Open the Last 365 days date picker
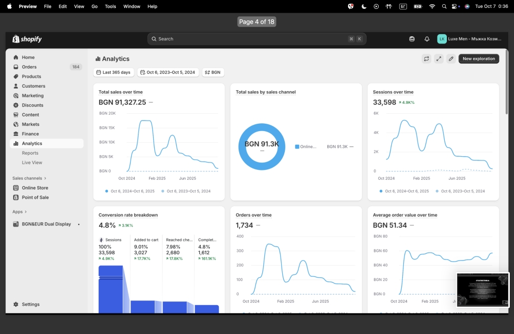This screenshot has height=334, width=514. (113, 72)
